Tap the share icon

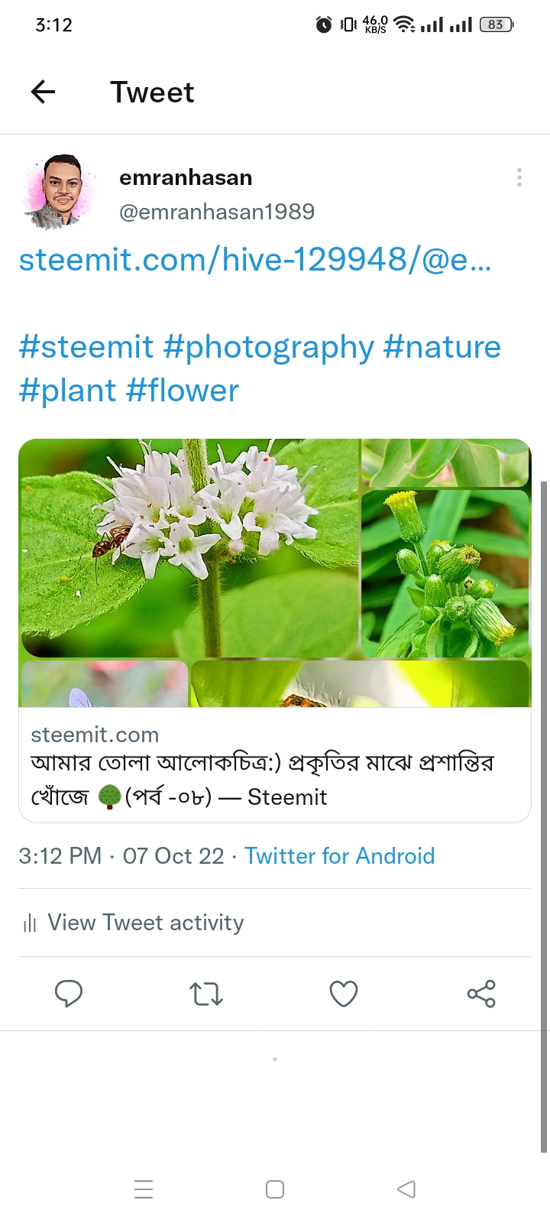481,994
